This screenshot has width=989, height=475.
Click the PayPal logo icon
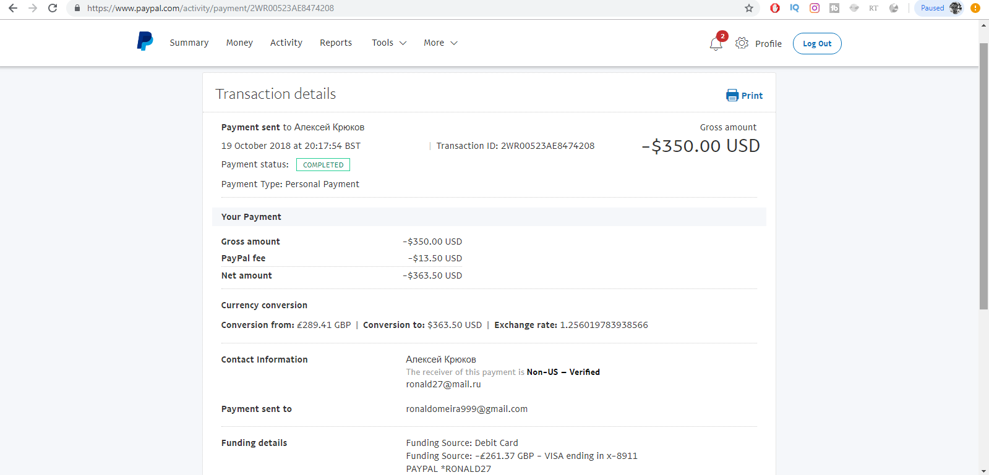click(x=145, y=41)
